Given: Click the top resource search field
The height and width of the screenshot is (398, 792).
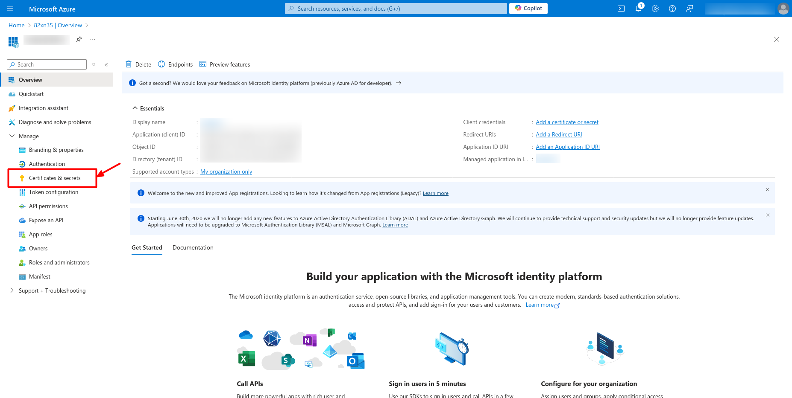Looking at the screenshot, I should [396, 9].
